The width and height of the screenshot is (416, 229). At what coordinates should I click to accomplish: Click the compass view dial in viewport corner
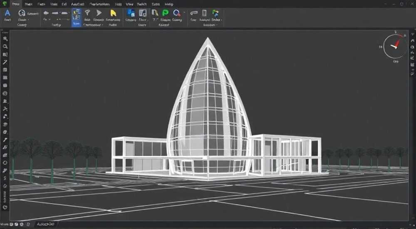(395, 47)
